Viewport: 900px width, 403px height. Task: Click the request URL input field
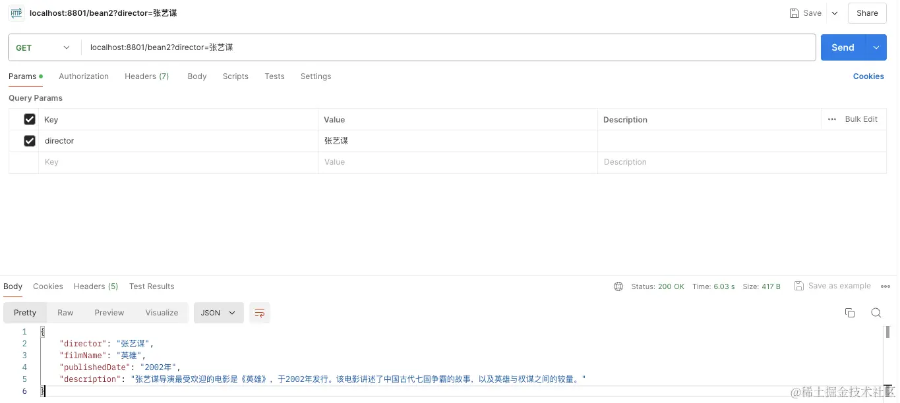[448, 47]
